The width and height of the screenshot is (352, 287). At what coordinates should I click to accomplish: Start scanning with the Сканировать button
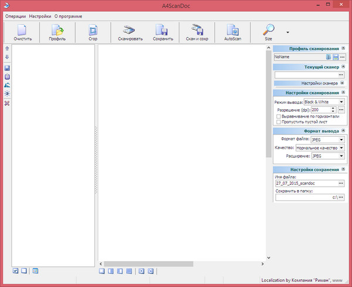(x=131, y=32)
